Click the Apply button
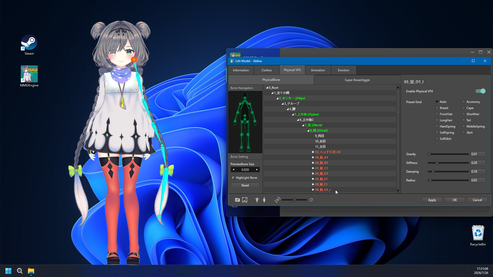 [432, 200]
